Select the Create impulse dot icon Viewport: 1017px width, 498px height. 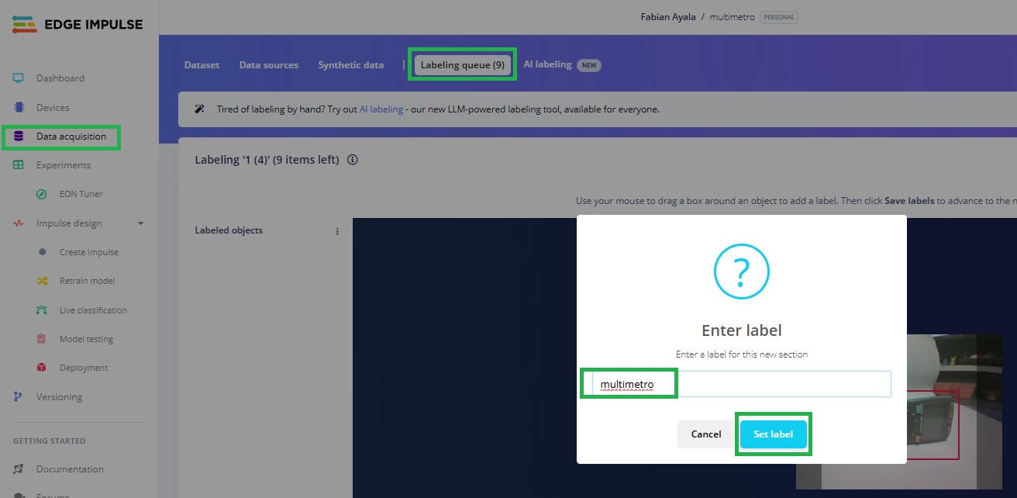[x=42, y=252]
